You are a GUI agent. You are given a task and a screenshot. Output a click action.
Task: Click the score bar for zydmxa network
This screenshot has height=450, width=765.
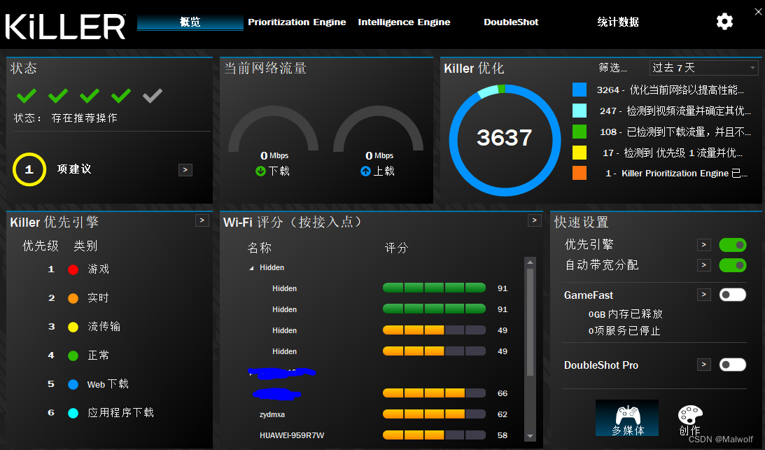[433, 414]
